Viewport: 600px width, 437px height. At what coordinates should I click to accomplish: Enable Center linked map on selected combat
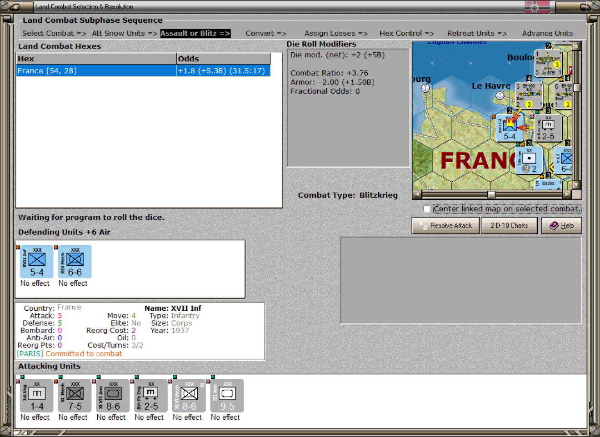[426, 209]
